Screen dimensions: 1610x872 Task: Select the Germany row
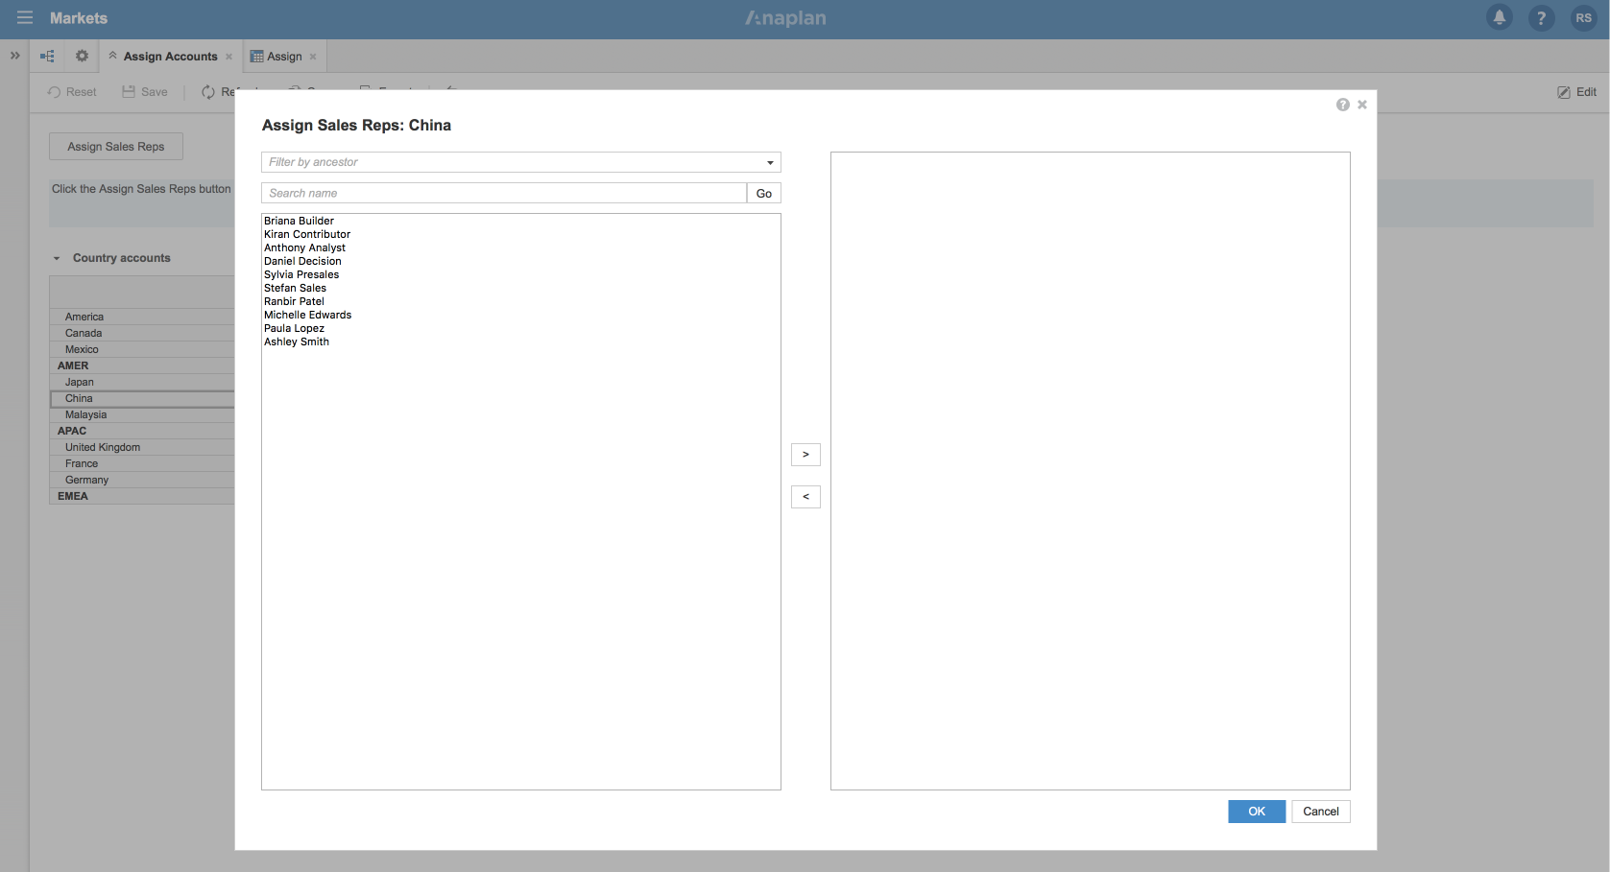coord(142,480)
